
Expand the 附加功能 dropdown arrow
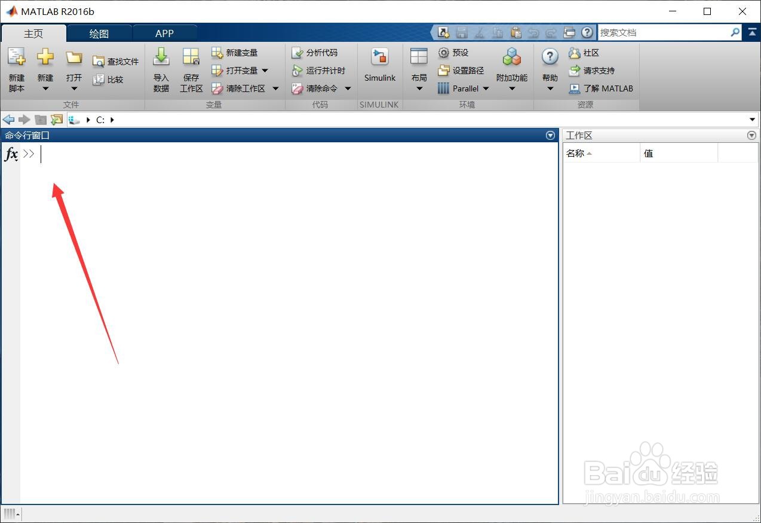pos(512,89)
